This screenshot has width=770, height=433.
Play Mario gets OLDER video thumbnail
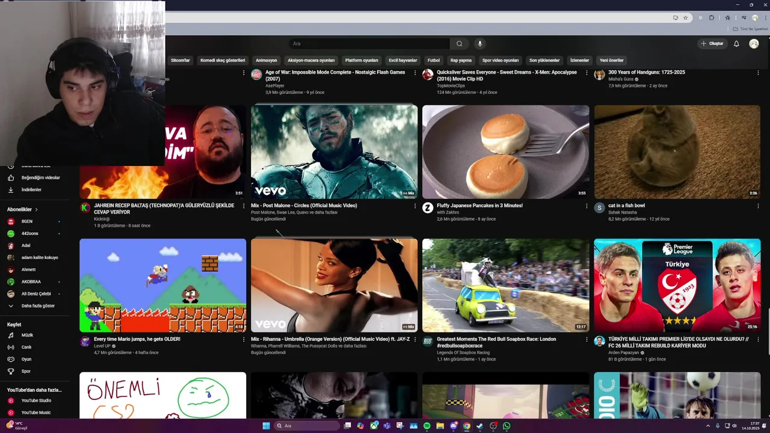pos(162,285)
